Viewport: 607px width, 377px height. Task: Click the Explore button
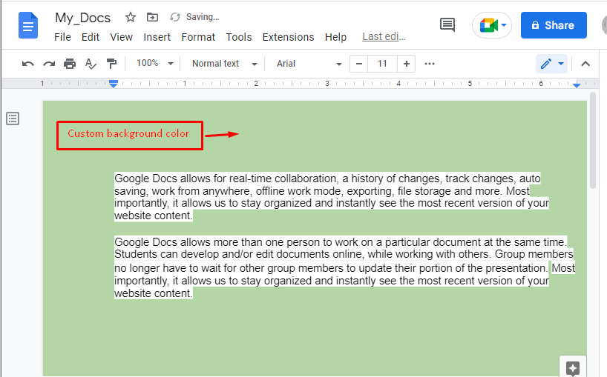coord(573,367)
